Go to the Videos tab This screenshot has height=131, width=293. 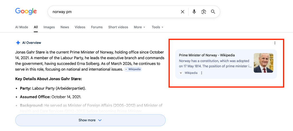point(80,27)
